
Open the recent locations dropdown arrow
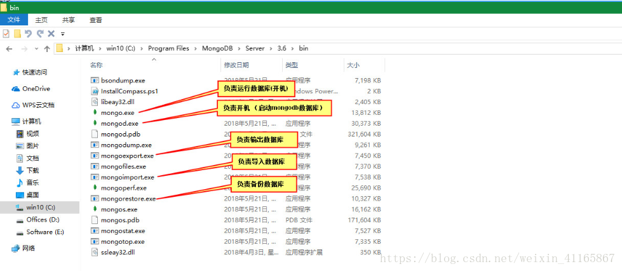[36, 49]
